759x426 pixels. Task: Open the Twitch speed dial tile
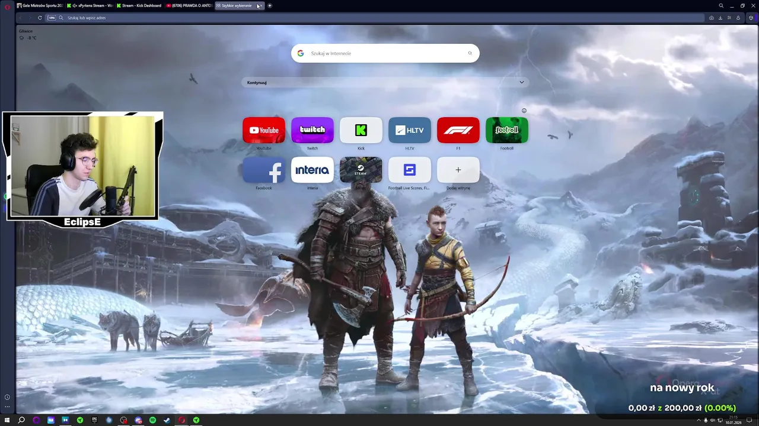[312, 130]
